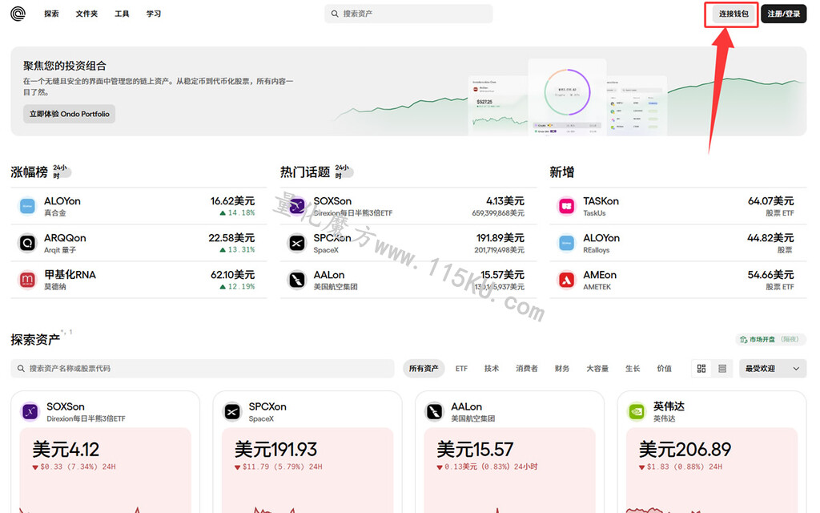Open the 最受欢迎 sort dropdown
This screenshot has width=820, height=513.
click(x=773, y=369)
